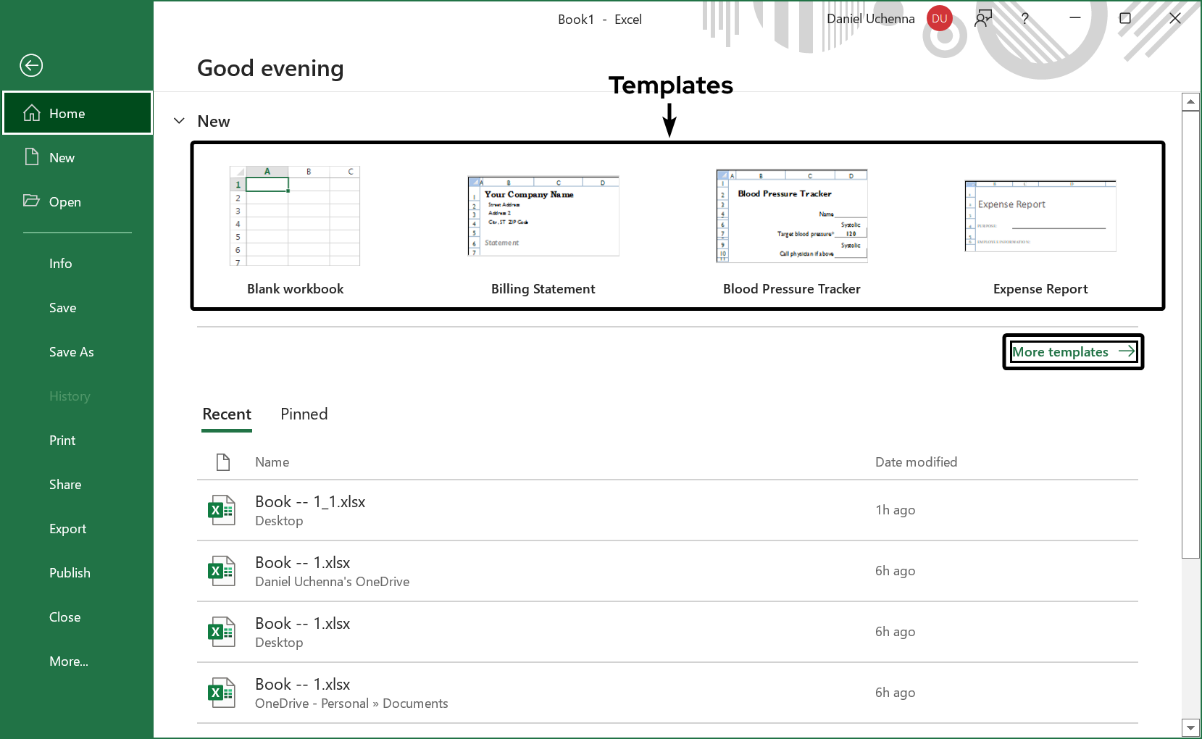
Task: Click Excel file icon for Book -- 1_1.xlsx
Action: point(222,510)
